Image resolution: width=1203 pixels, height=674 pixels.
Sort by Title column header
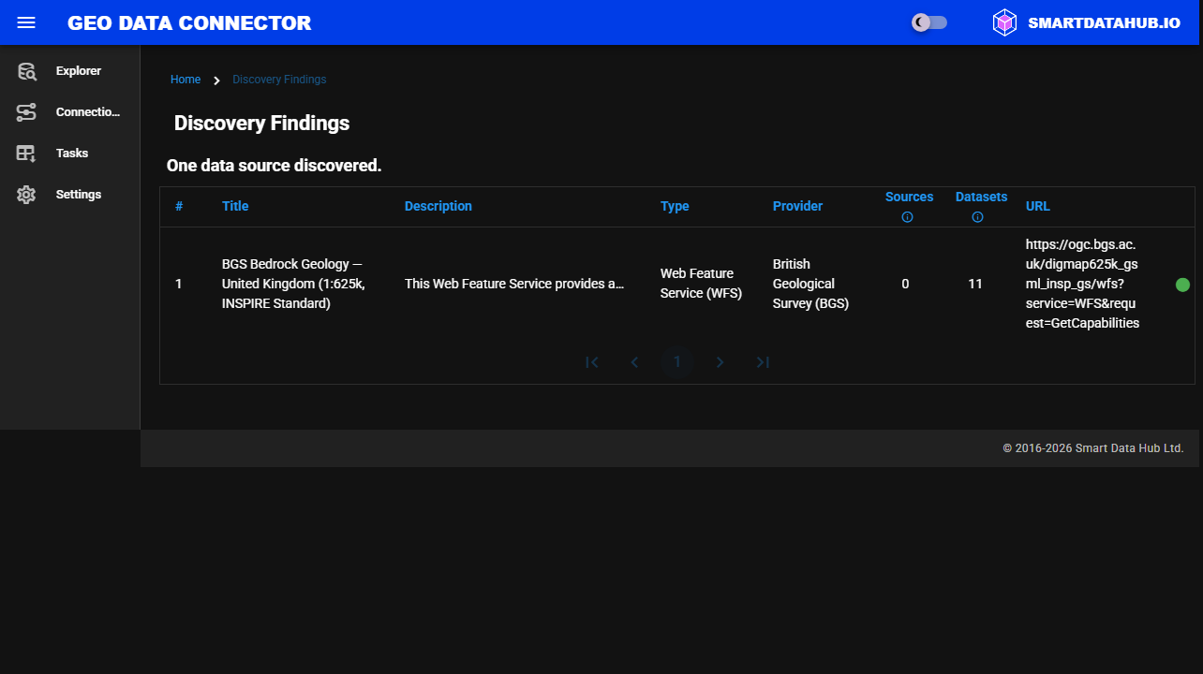(235, 206)
